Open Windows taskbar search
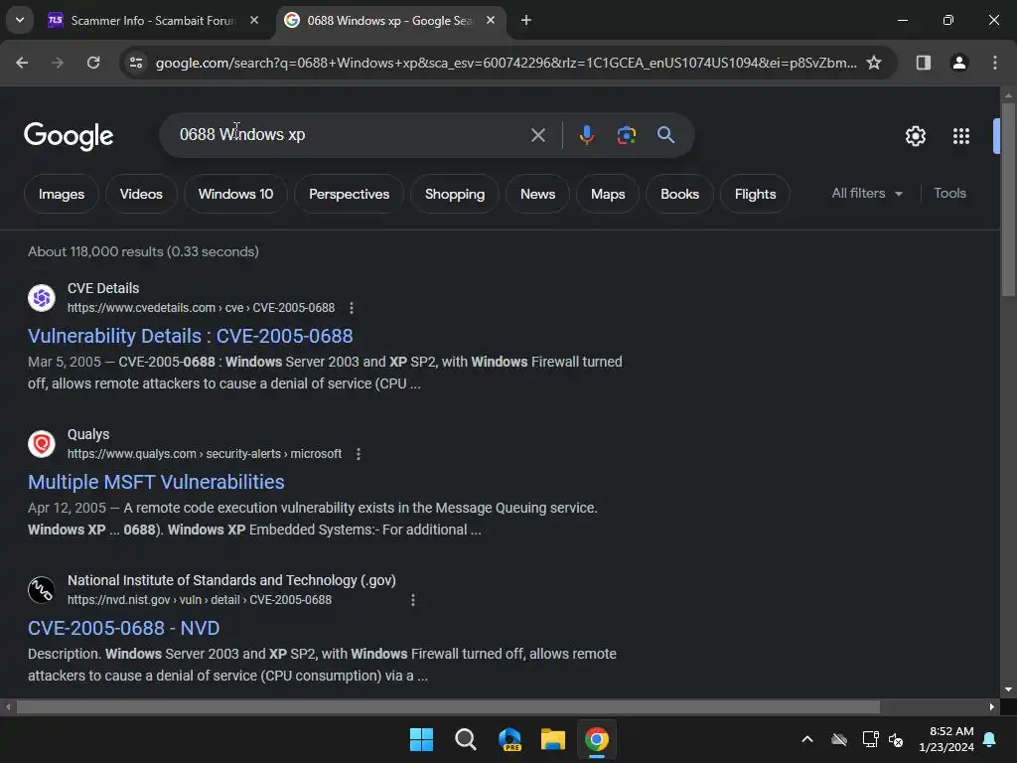Viewport: 1017px width, 763px height. point(465,739)
